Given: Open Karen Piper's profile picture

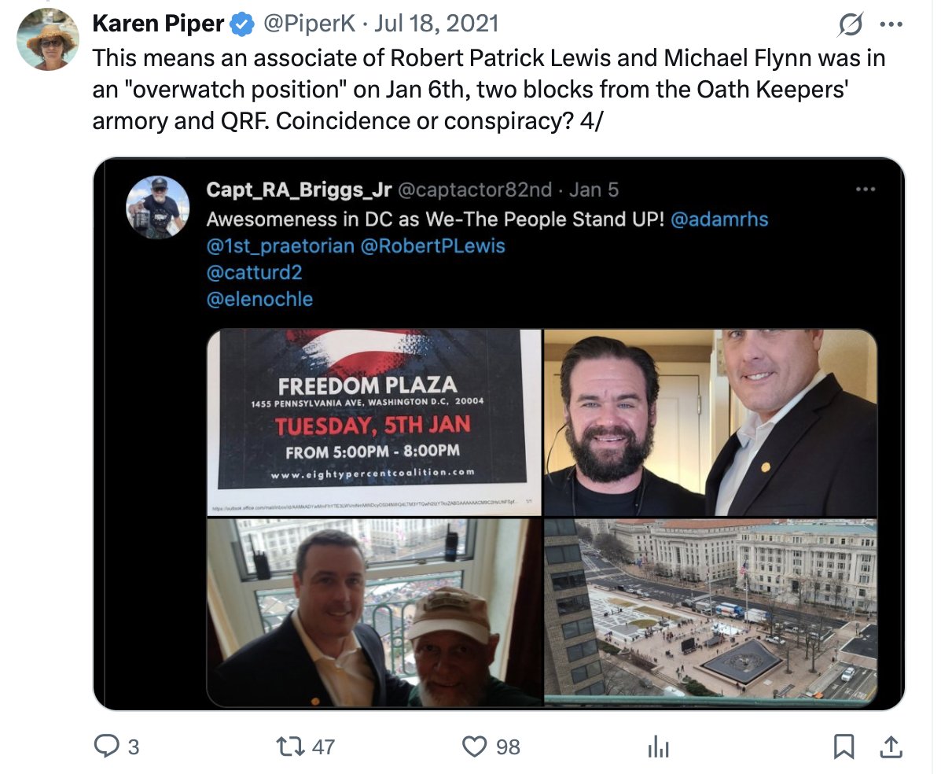Looking at the screenshot, I should (48, 39).
